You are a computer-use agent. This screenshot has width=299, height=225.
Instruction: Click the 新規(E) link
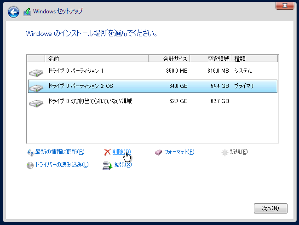239,152
